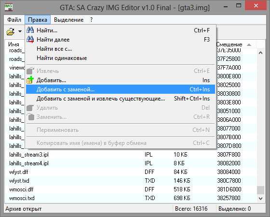Viewport: 270px width, 217px height.
Task: Sort by the Имя column header
Action: click(14, 44)
